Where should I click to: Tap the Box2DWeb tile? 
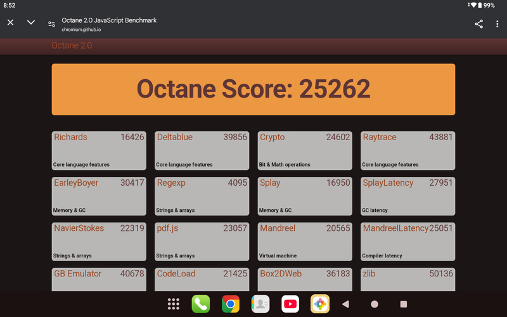point(305,280)
